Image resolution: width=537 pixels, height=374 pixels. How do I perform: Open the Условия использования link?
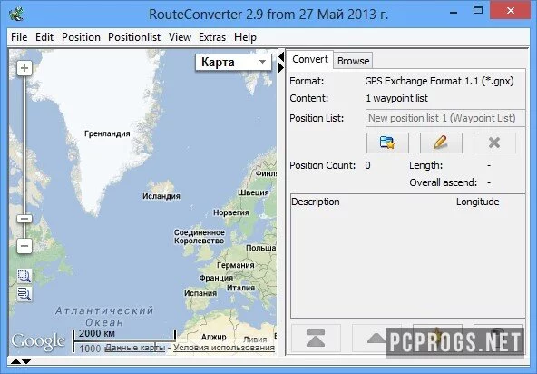coord(224,348)
